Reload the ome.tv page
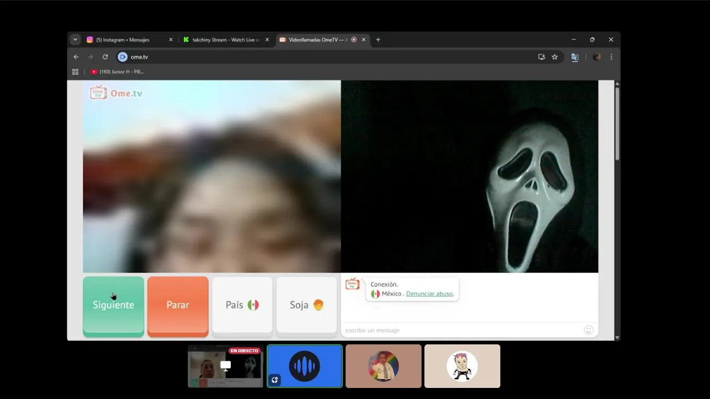The width and height of the screenshot is (710, 399). [x=105, y=57]
